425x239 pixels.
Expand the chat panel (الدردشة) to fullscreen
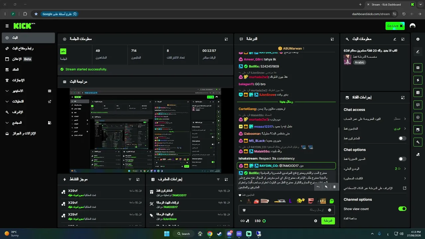[332, 39]
